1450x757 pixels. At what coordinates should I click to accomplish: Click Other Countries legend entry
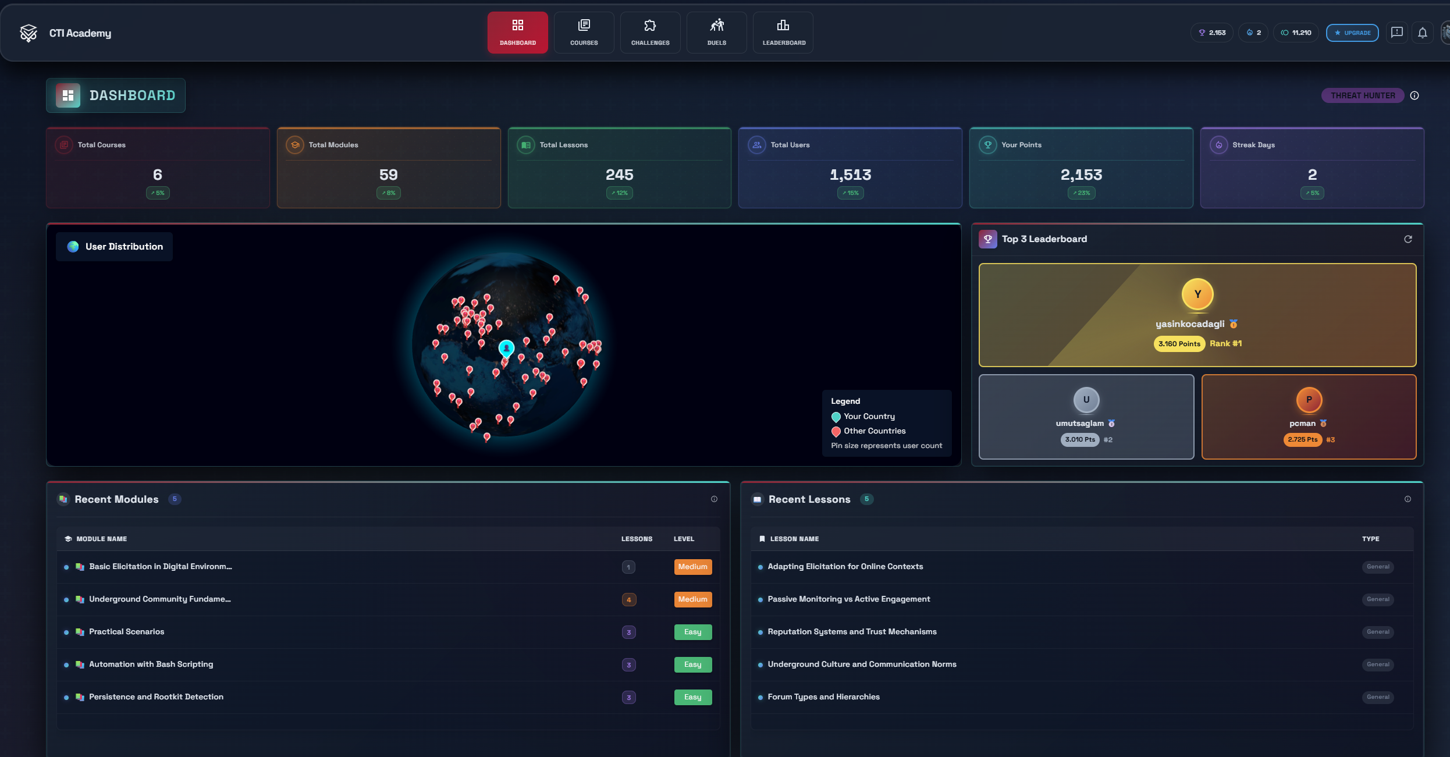point(868,431)
